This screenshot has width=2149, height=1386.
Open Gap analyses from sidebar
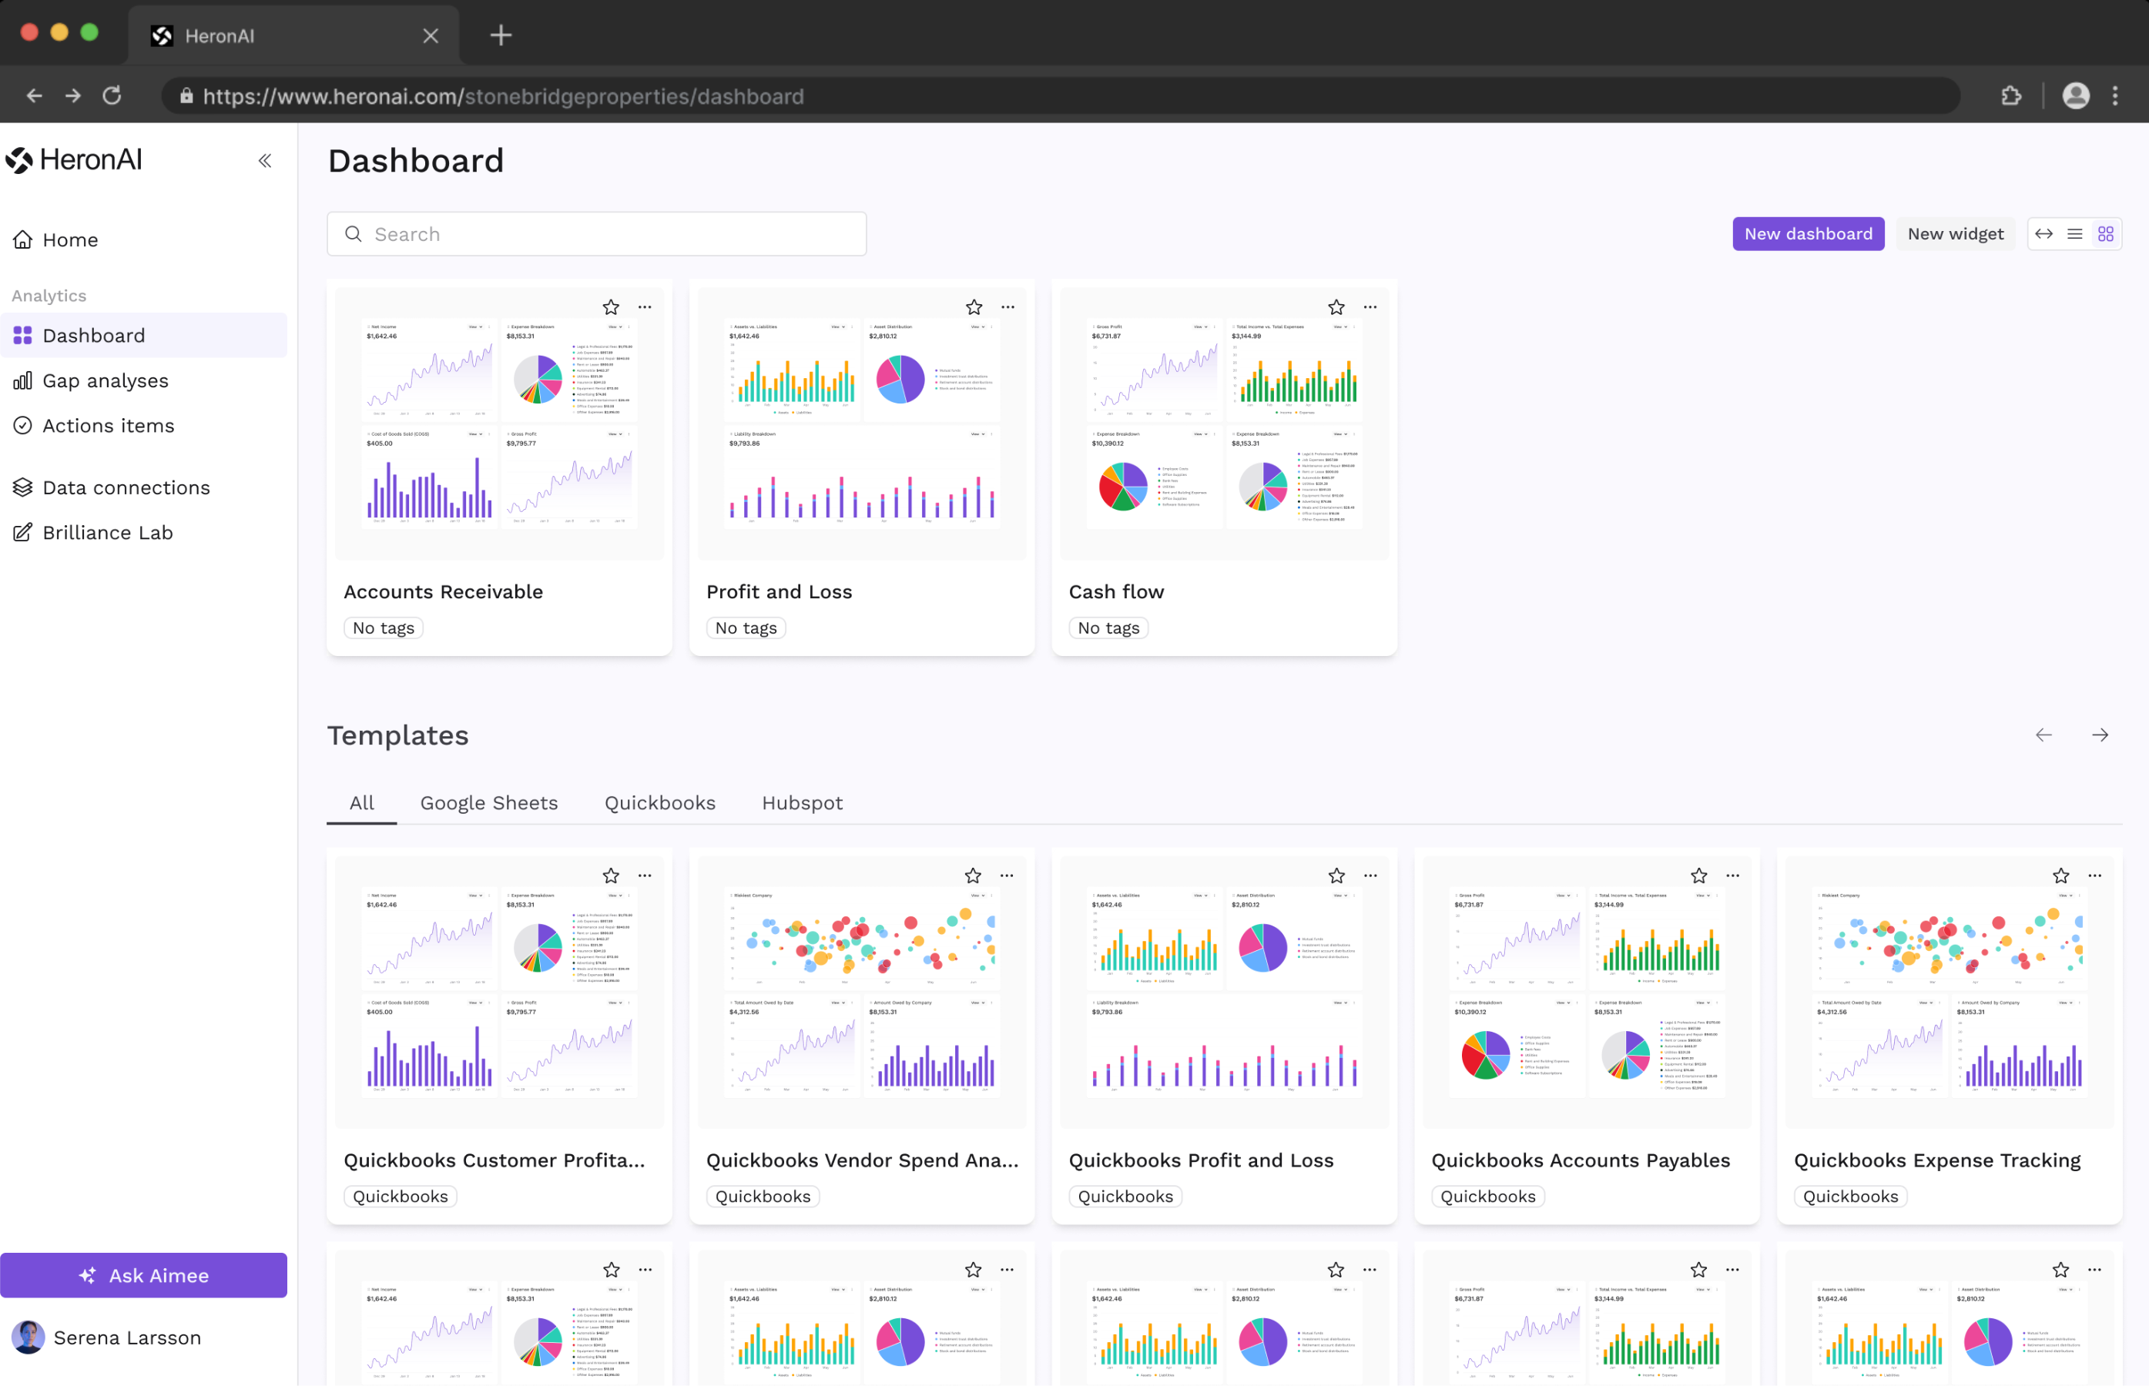[105, 380]
